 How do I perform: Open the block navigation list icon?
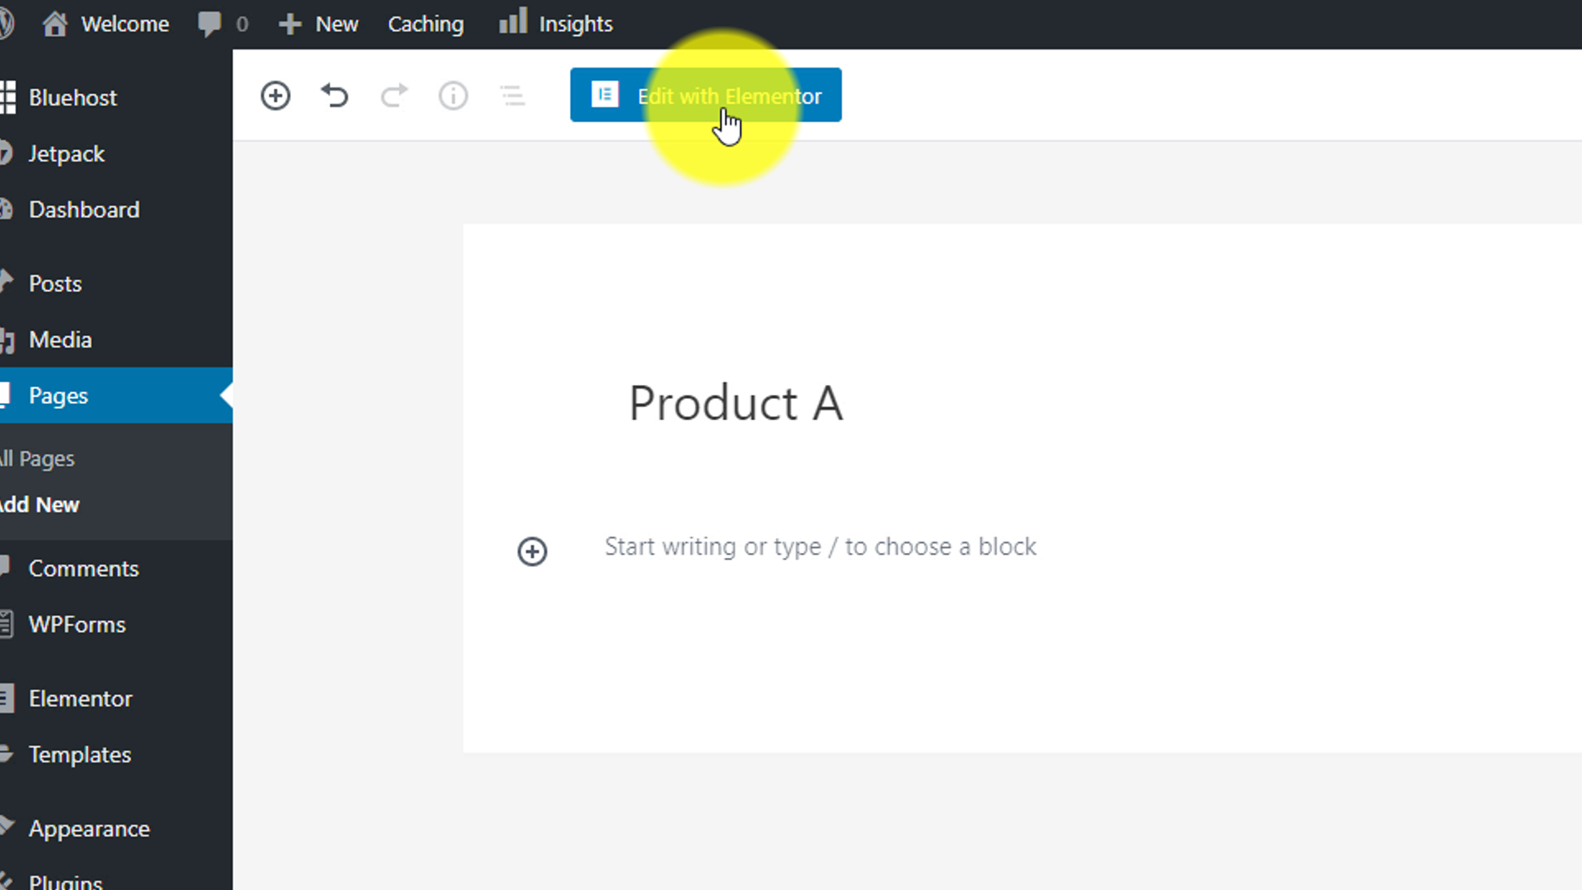513,96
